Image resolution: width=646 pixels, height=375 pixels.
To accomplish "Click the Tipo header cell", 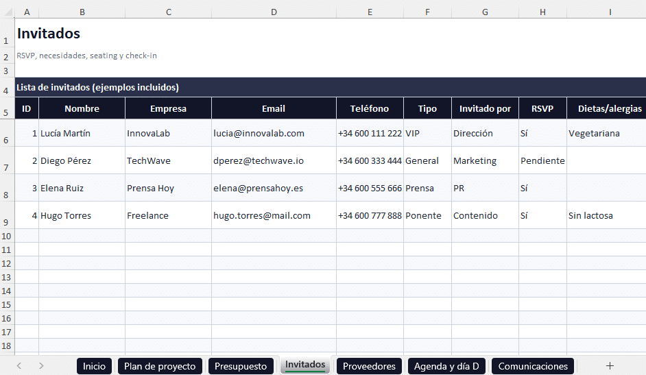I will pos(428,109).
